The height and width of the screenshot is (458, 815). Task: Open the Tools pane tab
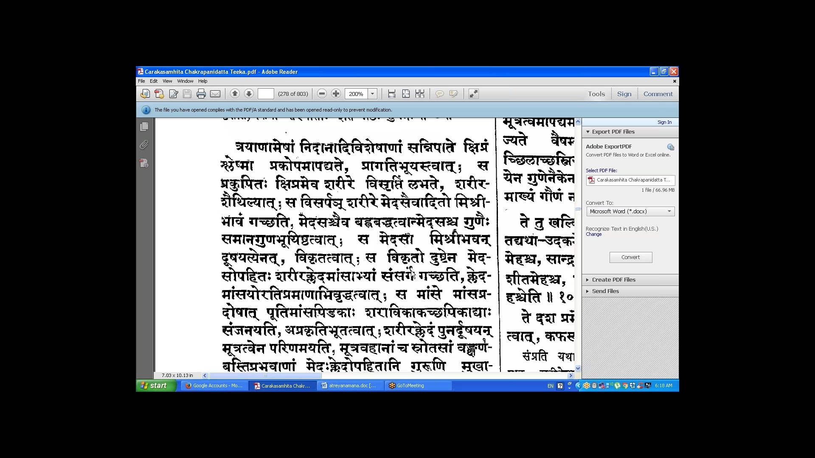coord(596,94)
